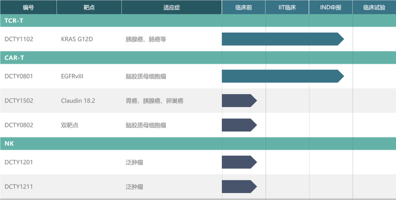This screenshot has width=396, height=200.
Task: Click the Claudin 18.2 target cell
Action: (x=78, y=100)
